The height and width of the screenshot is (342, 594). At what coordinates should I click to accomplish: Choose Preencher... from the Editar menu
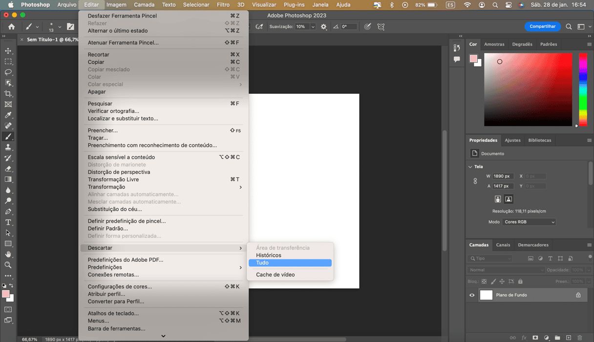[165, 130]
